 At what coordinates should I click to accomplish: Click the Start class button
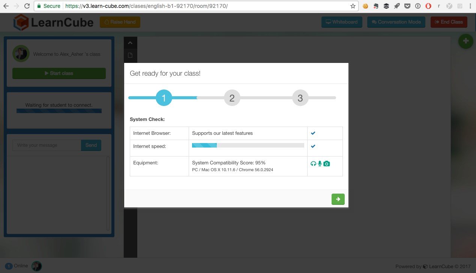pos(59,73)
